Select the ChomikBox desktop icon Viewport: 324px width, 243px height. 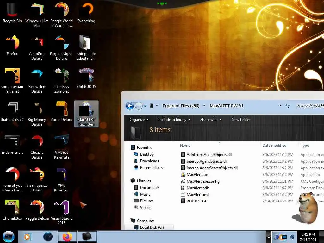(12, 210)
